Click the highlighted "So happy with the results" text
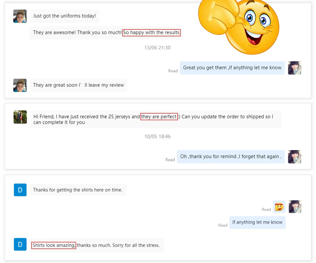316x263 pixels. [x=151, y=33]
